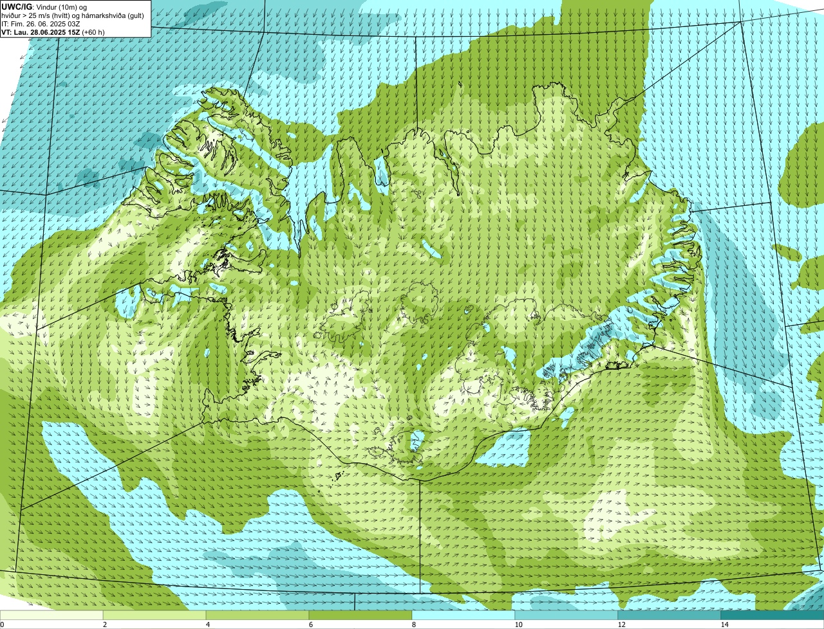Click the initial time "IT: Fim. 26. 06. 2025 03Z"
Image resolution: width=824 pixels, height=629 pixels.
pyautogui.click(x=41, y=23)
